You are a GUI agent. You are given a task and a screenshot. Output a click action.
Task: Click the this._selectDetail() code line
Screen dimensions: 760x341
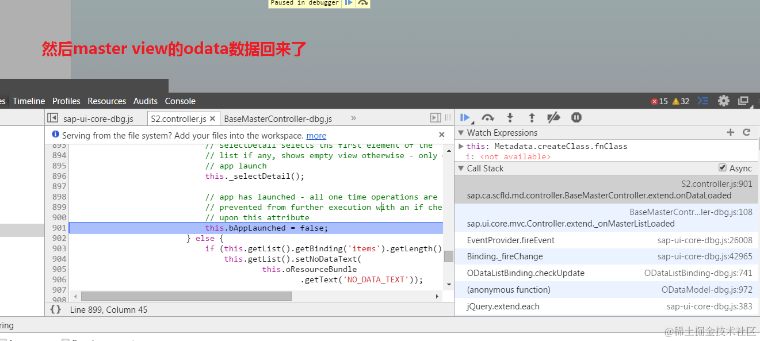[x=255, y=176]
